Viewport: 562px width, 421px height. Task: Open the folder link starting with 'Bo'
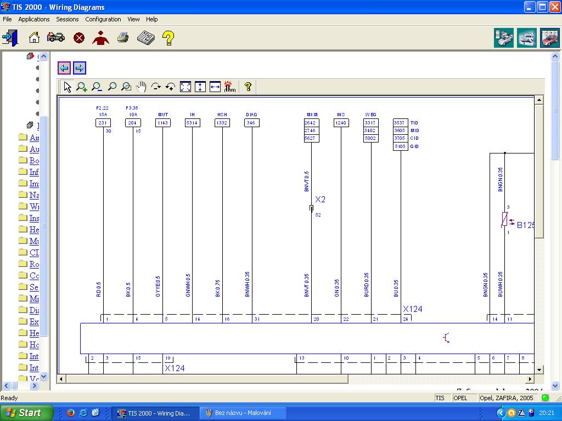pyautogui.click(x=34, y=161)
